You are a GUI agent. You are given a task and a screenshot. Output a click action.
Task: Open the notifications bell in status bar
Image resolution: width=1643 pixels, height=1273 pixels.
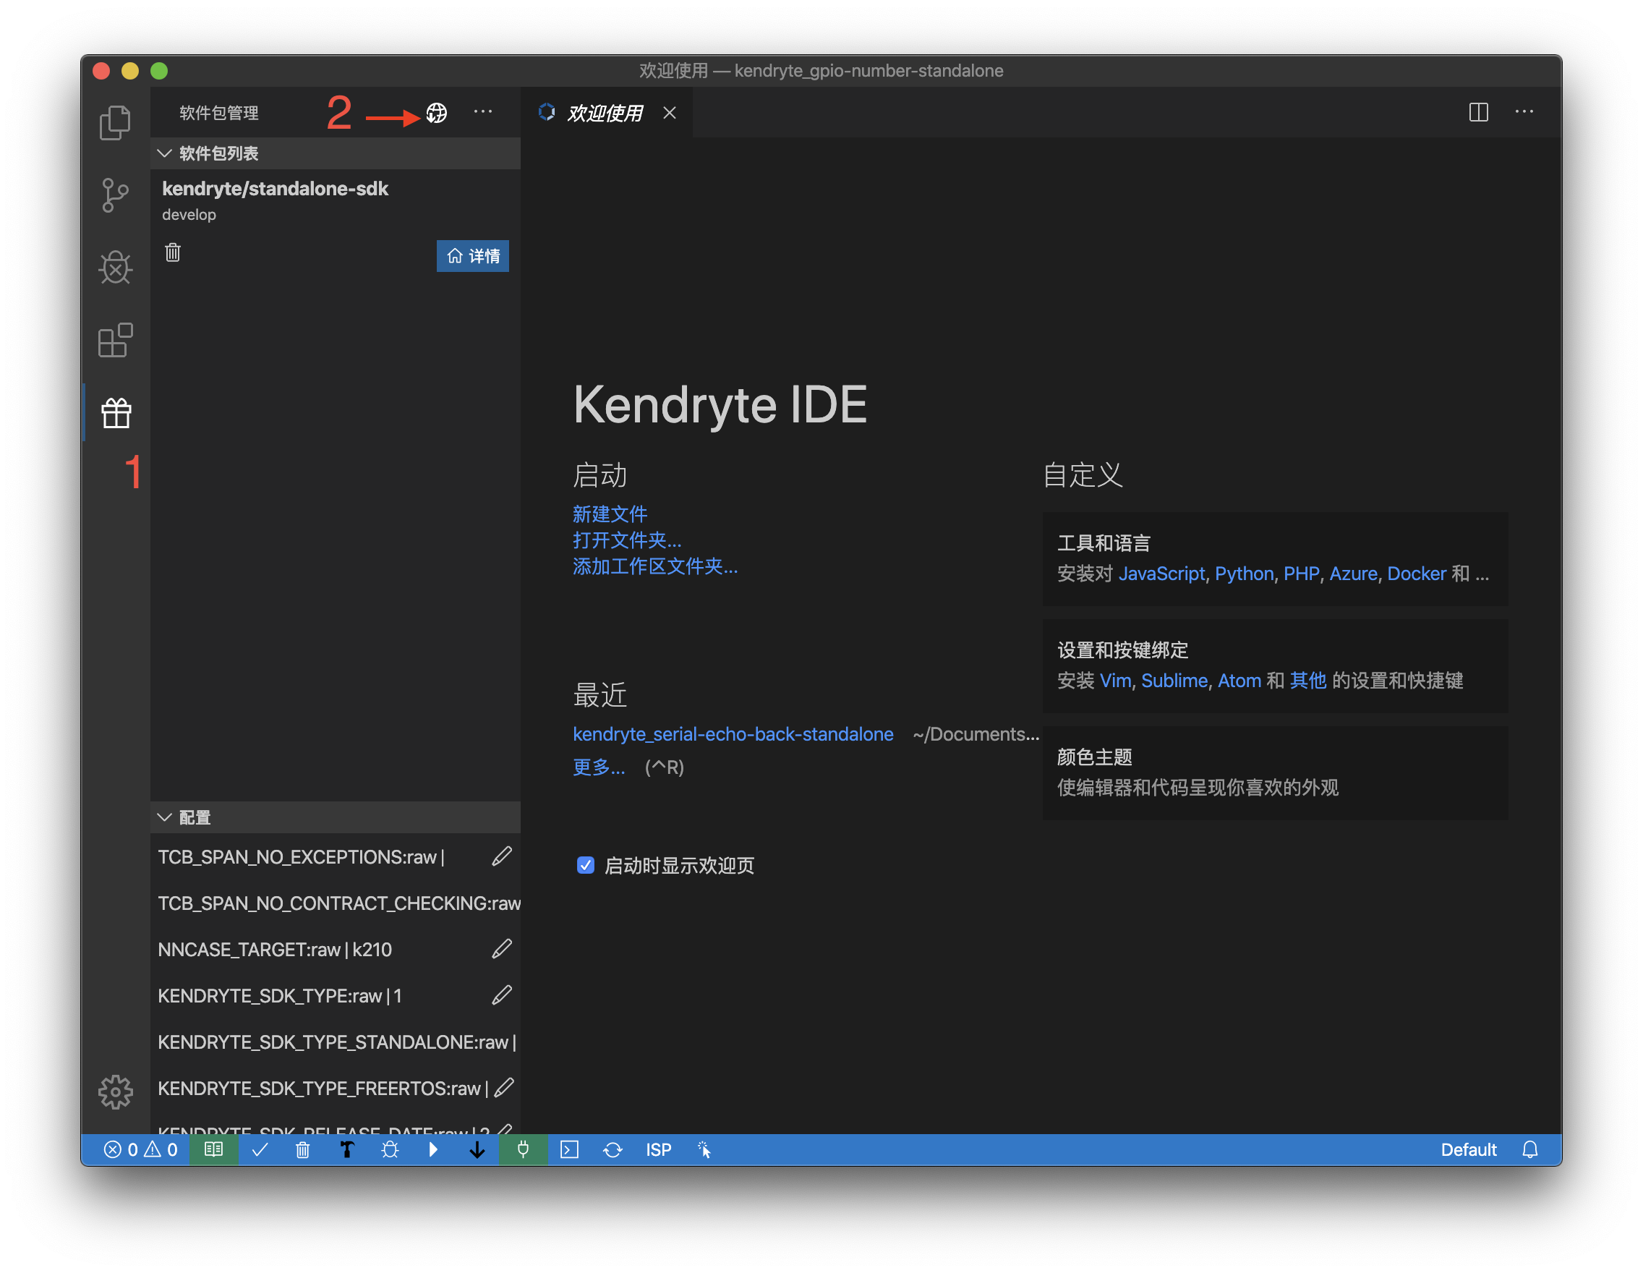point(1530,1149)
